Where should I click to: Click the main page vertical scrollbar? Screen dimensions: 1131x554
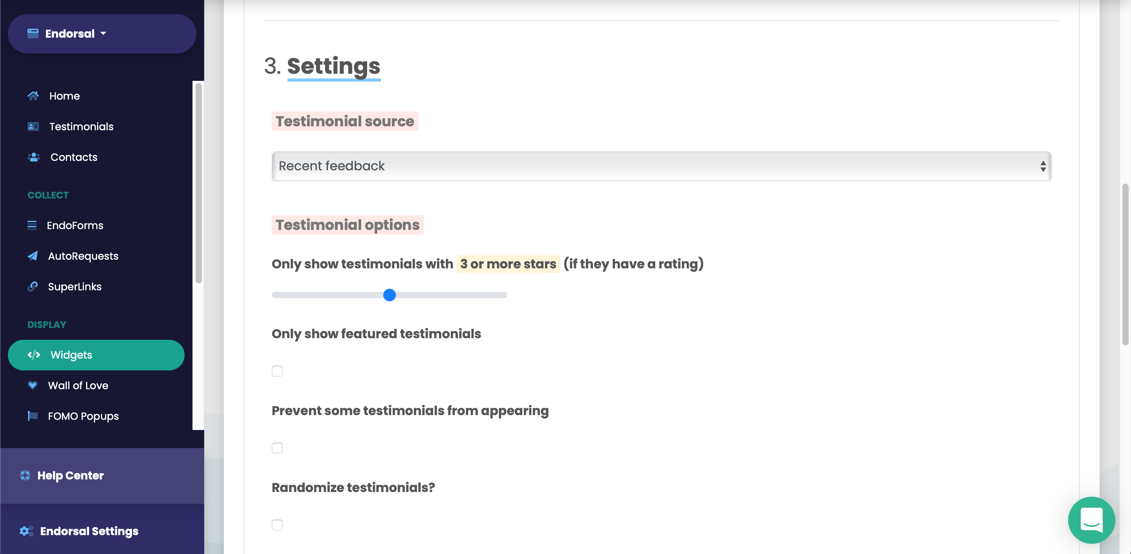click(1125, 264)
